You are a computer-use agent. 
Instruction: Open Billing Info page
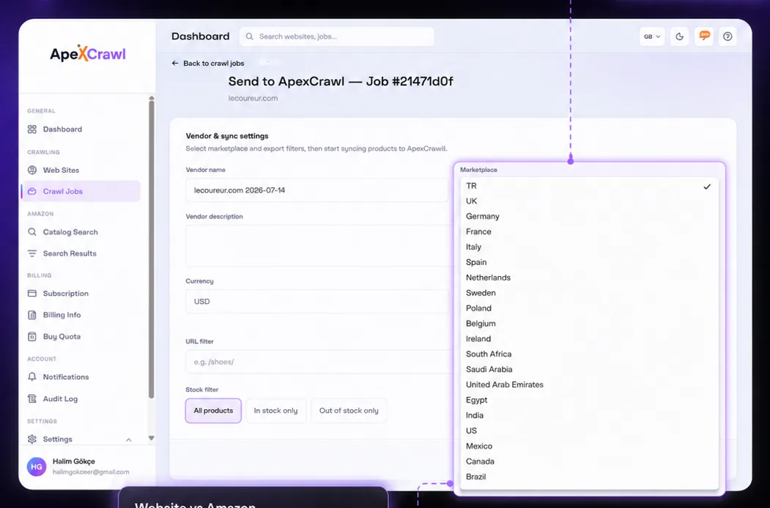point(62,315)
